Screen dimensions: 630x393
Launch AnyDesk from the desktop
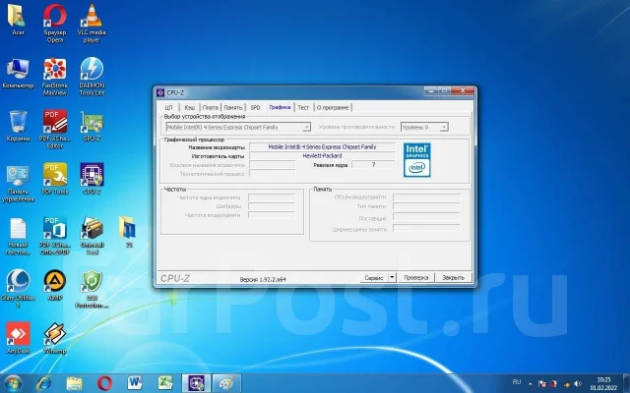click(18, 338)
